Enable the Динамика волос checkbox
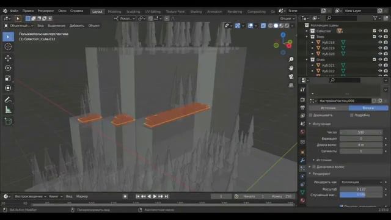This screenshot has width=391, height=220. pos(314,167)
